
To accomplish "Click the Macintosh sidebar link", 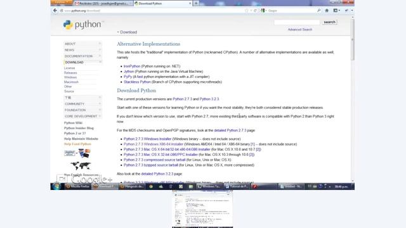I will tap(71, 82).
